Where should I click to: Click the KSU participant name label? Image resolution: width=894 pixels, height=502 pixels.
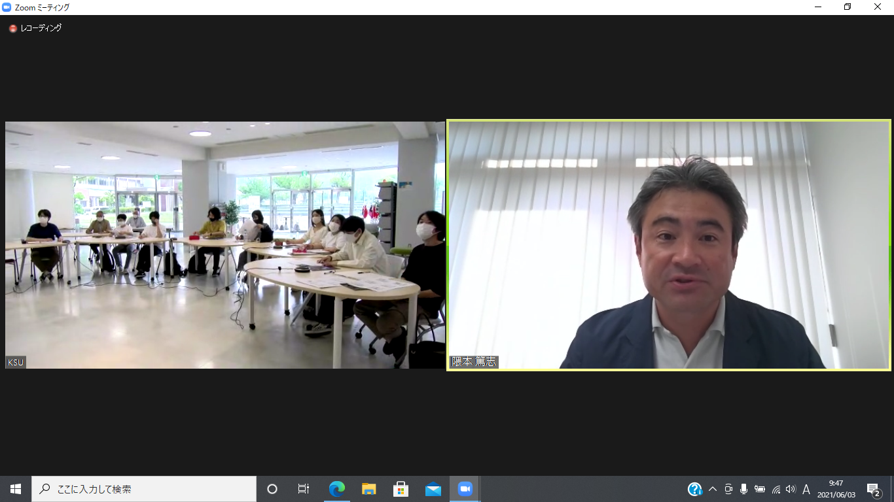[x=16, y=362]
